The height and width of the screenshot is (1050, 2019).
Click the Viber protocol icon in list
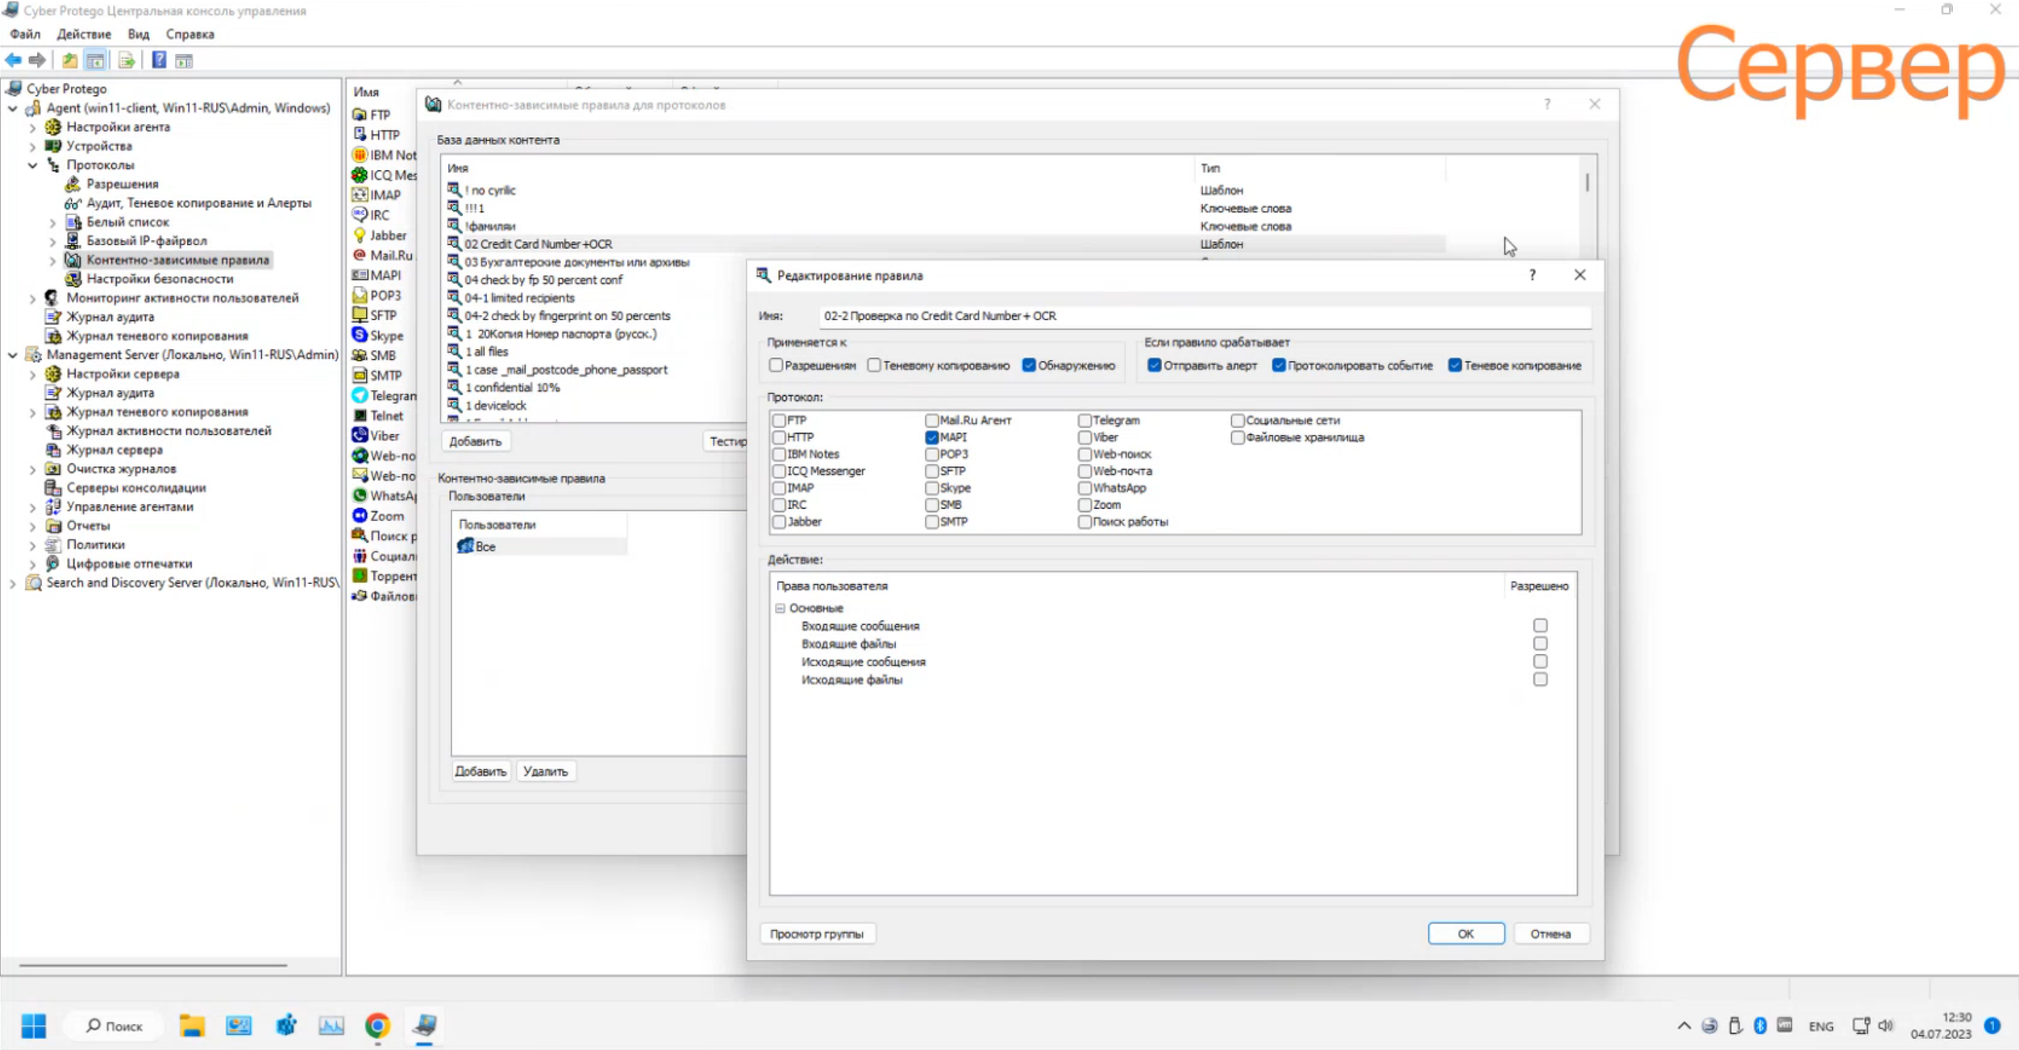[x=360, y=435]
